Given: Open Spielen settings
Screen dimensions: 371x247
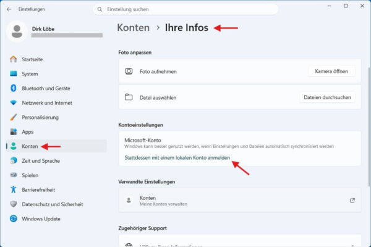Looking at the screenshot, I should 56,175.
